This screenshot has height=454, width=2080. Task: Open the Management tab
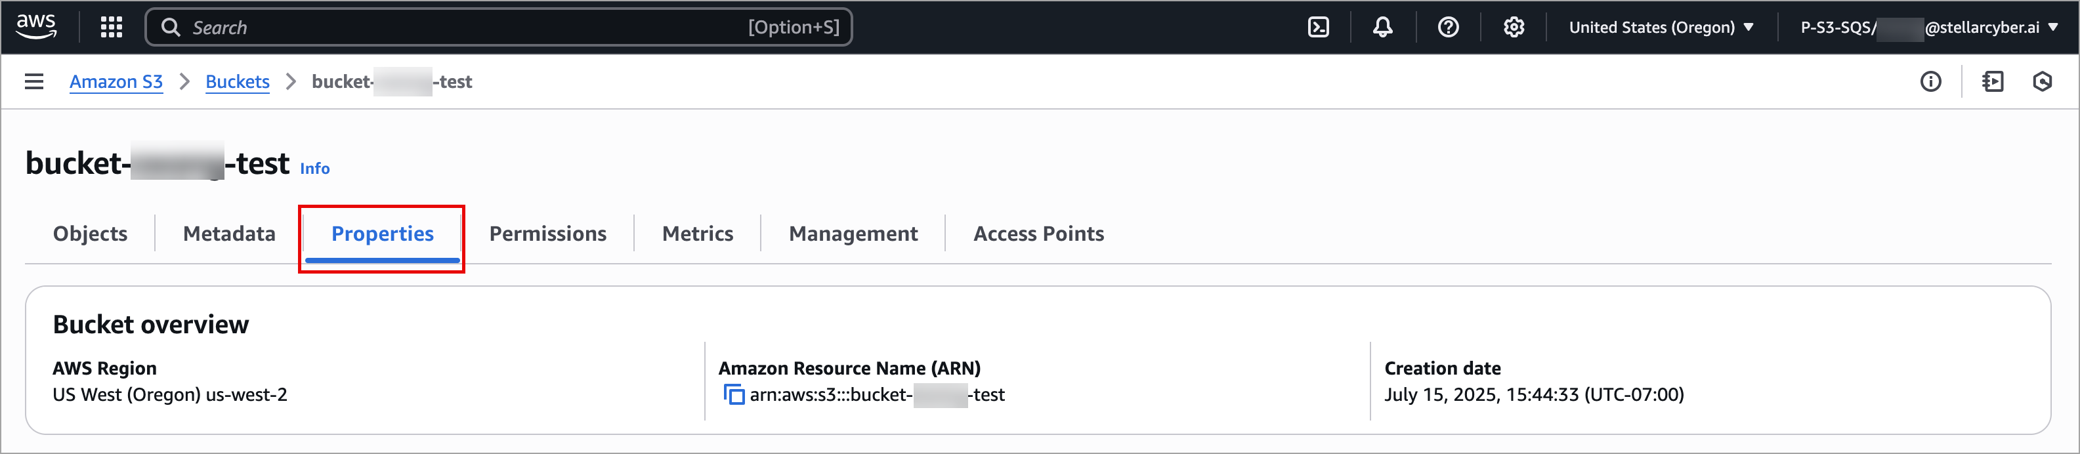click(853, 234)
